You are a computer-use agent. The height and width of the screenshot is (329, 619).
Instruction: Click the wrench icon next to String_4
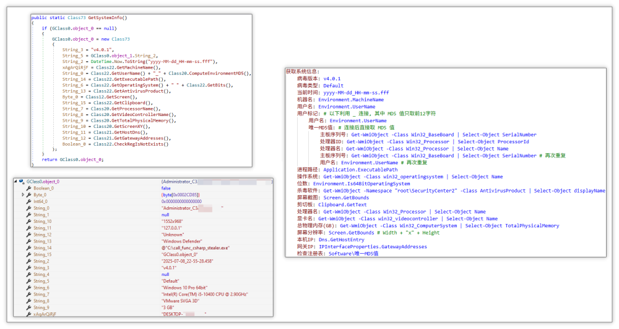coord(29,274)
